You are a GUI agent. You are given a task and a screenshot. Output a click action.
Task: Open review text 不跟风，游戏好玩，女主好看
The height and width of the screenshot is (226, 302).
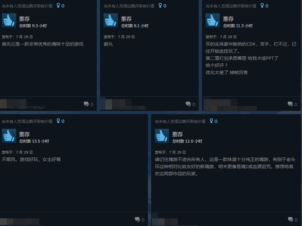tap(31, 159)
